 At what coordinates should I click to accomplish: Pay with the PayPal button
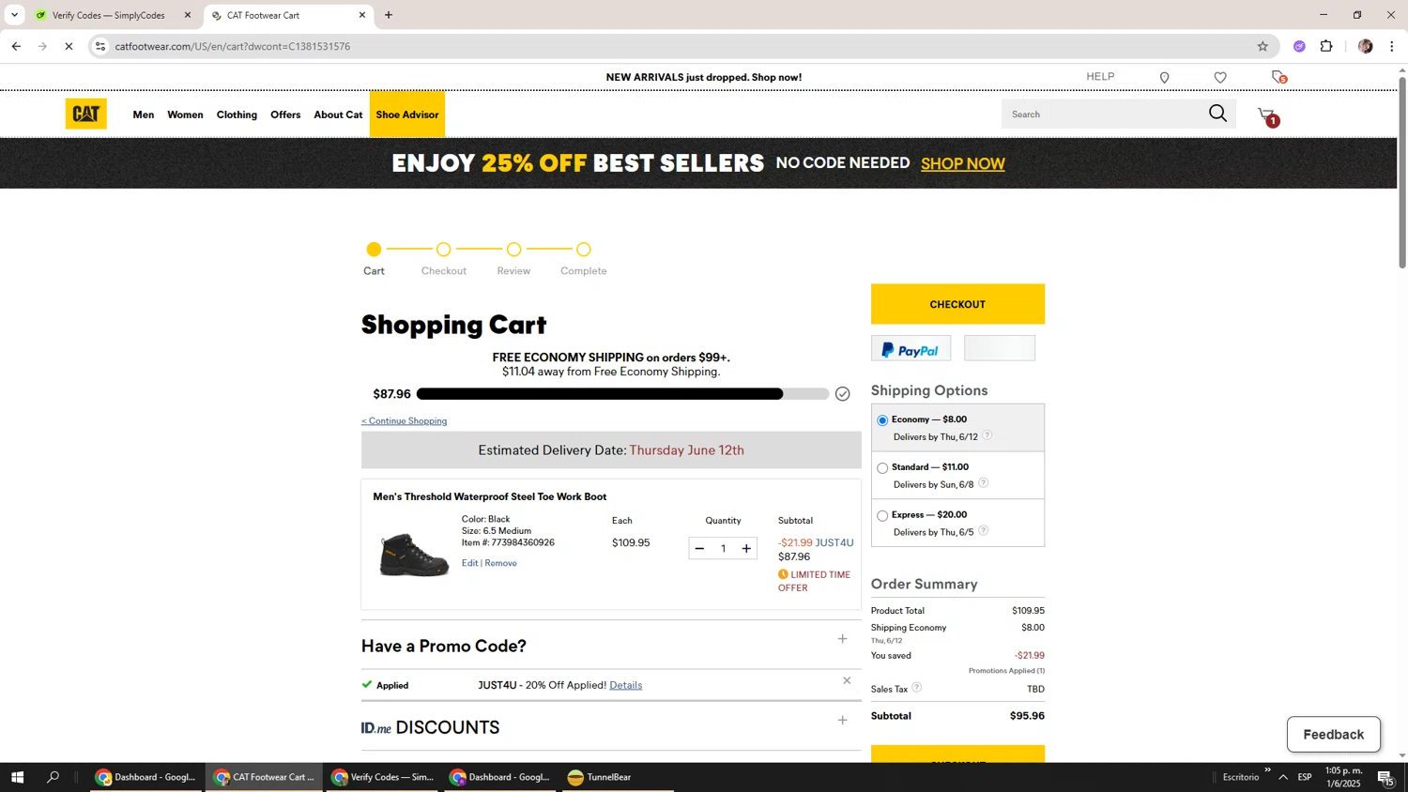coord(911,349)
